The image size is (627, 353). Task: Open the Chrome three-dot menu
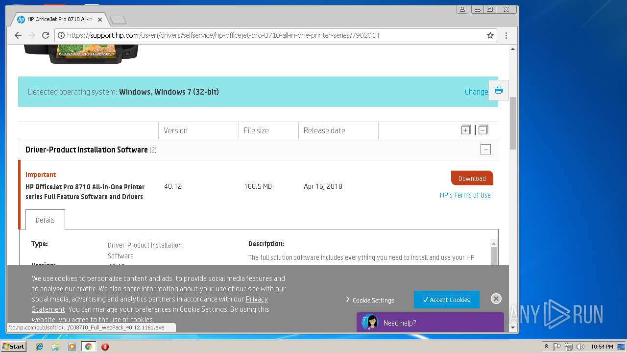pyautogui.click(x=506, y=35)
